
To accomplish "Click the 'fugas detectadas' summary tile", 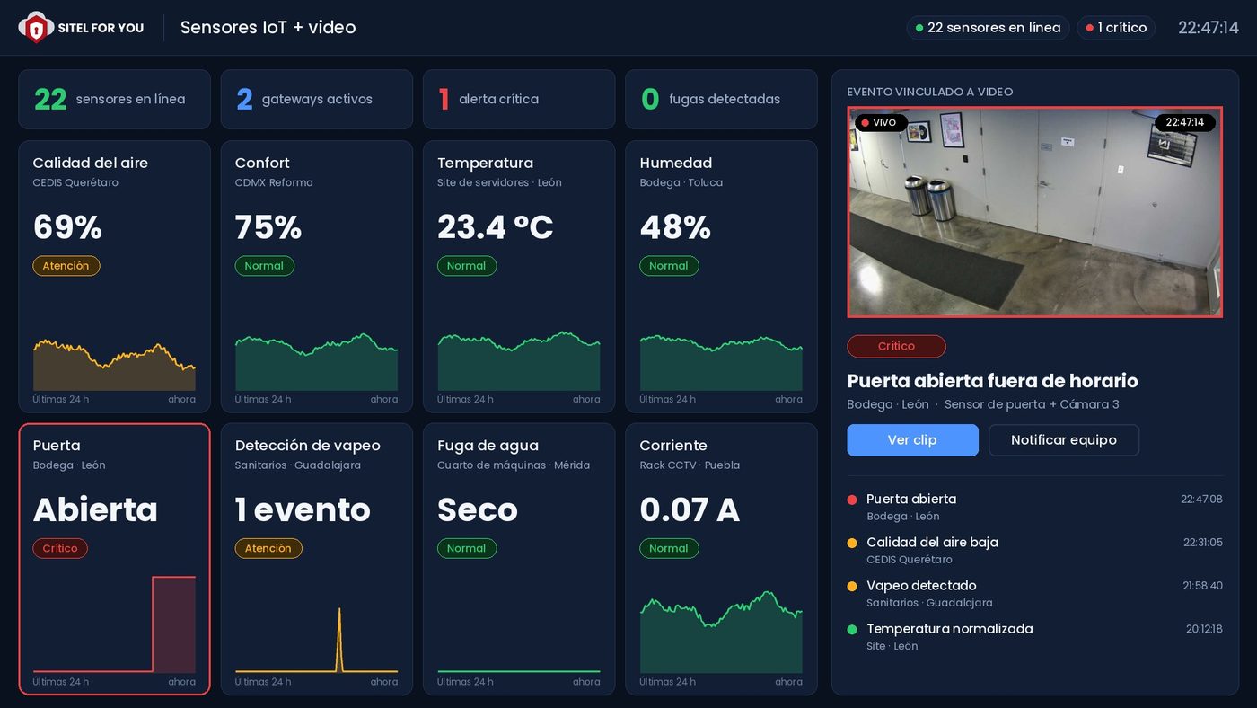I will coord(721,100).
